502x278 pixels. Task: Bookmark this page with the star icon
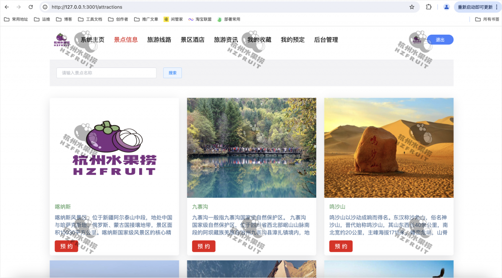[412, 7]
